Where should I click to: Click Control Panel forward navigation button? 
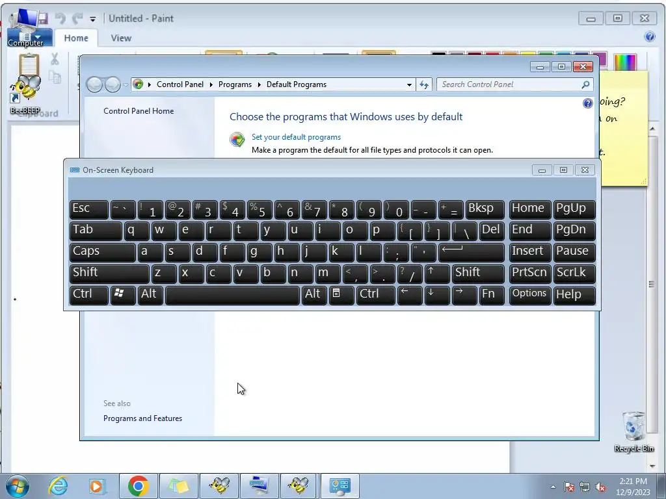click(113, 84)
